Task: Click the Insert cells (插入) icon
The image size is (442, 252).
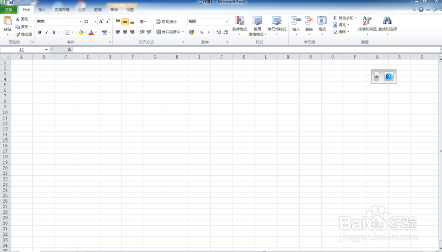Action: pos(296,21)
